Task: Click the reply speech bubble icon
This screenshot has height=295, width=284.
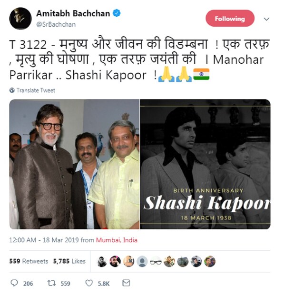Action: point(14,283)
